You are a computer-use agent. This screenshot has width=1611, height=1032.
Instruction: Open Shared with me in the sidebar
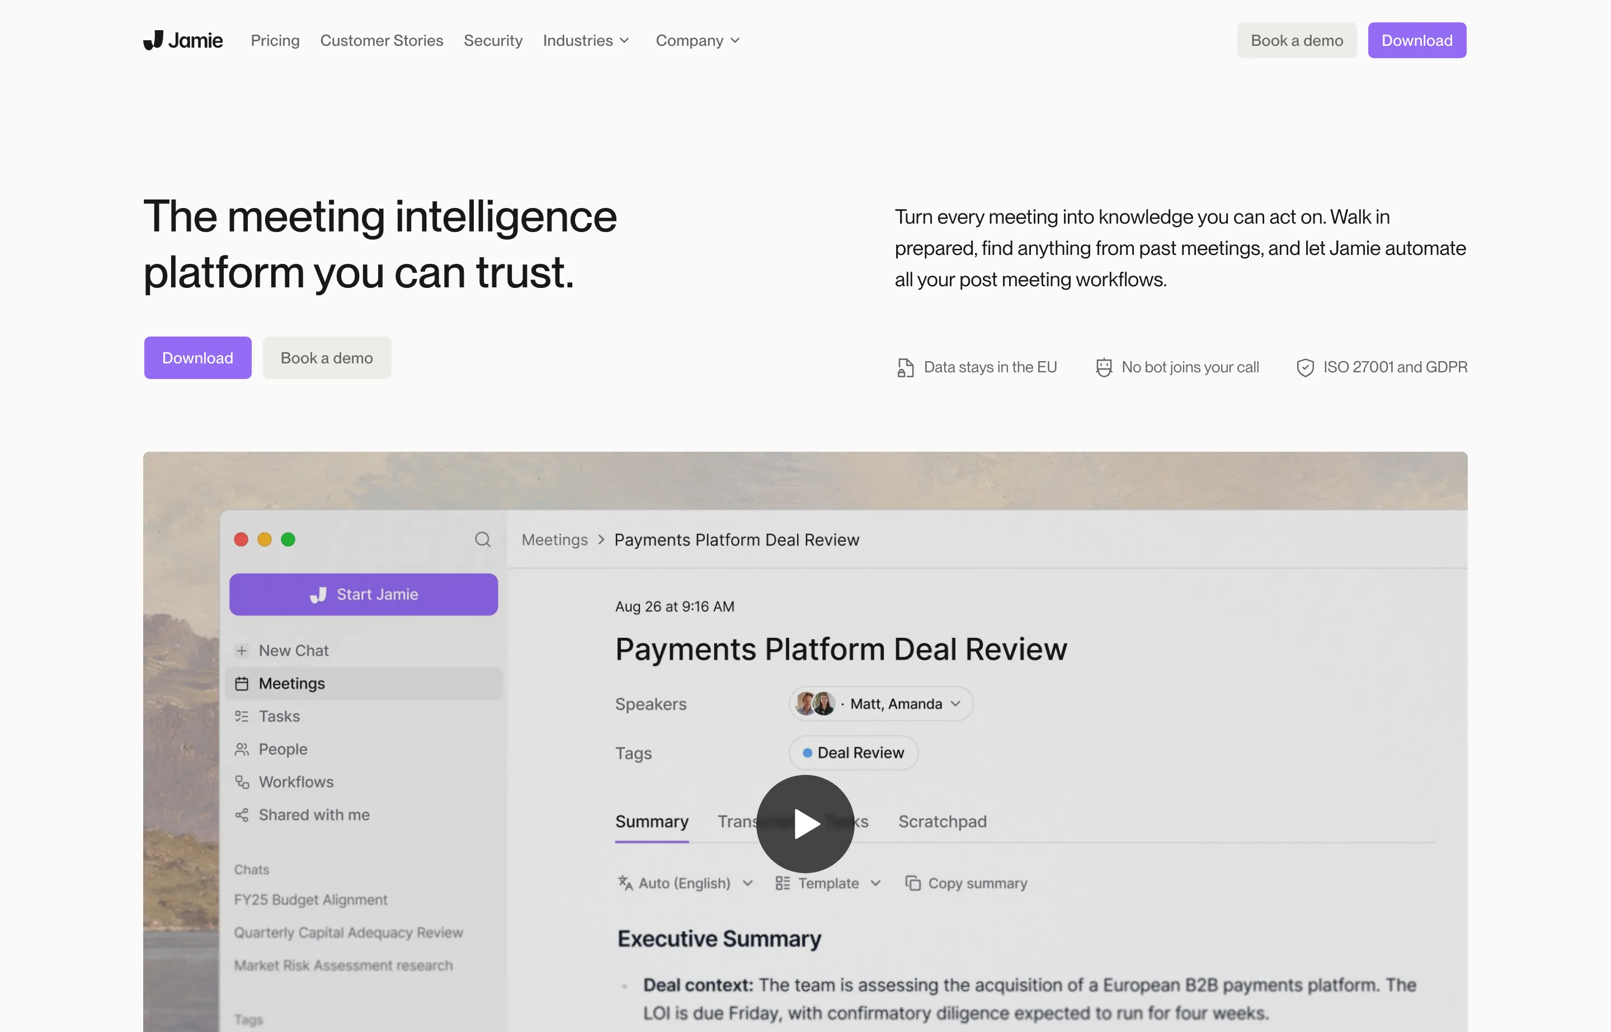[364, 815]
